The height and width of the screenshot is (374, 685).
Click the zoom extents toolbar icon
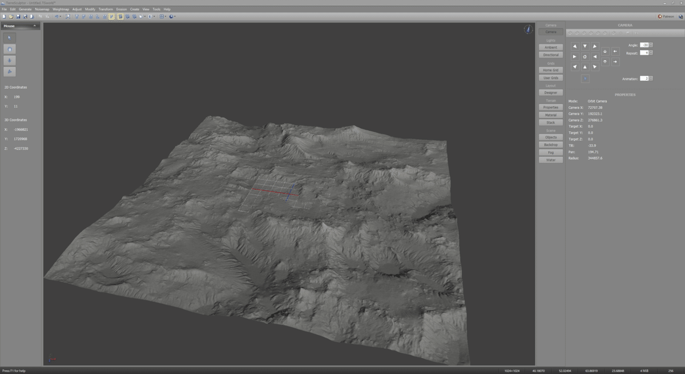(68, 17)
